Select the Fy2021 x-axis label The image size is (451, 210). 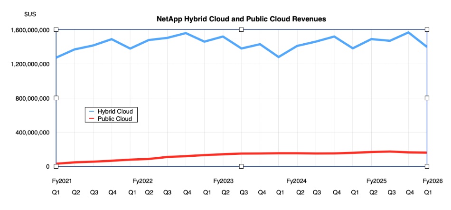pos(62,181)
